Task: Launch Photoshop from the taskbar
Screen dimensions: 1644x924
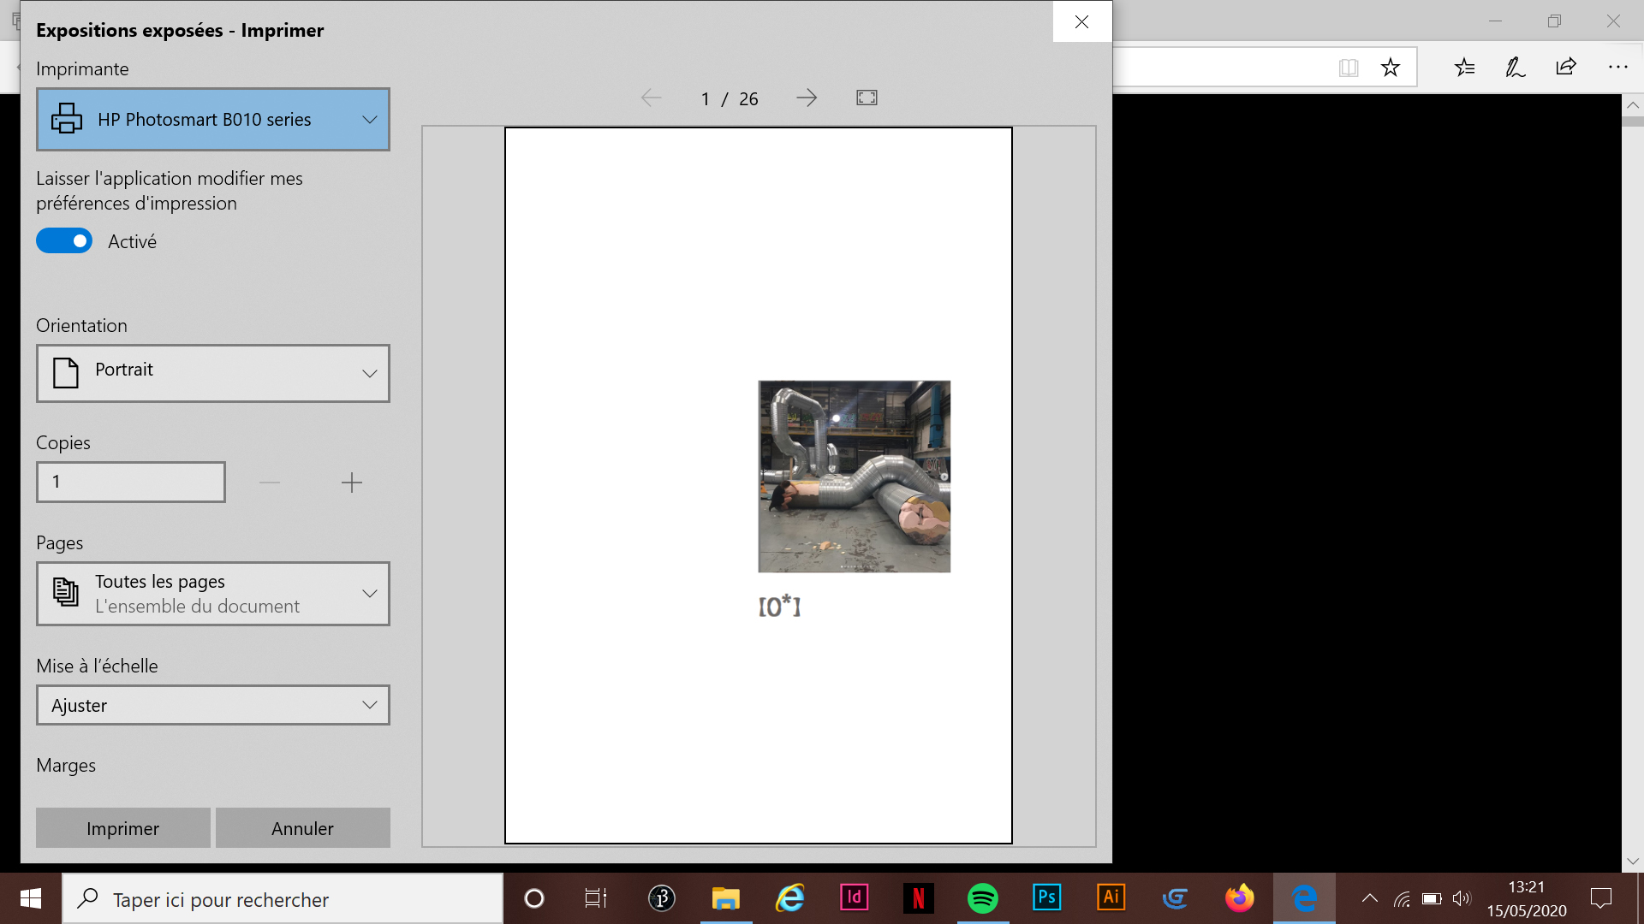Action: click(1046, 898)
